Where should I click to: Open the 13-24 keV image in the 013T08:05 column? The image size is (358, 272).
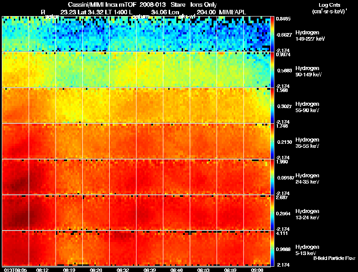tap(15, 213)
